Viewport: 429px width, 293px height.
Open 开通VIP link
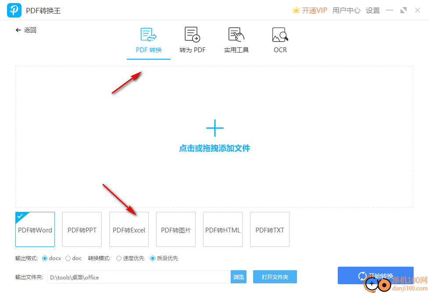point(315,11)
